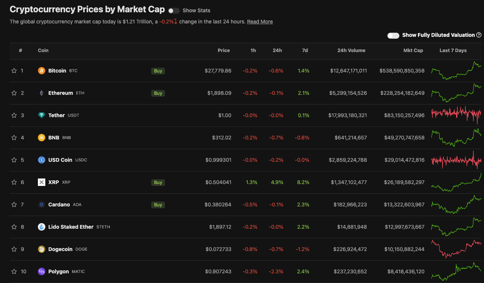Image resolution: width=484 pixels, height=283 pixels.
Task: Click the purple Polygon logo
Action: (x=42, y=271)
